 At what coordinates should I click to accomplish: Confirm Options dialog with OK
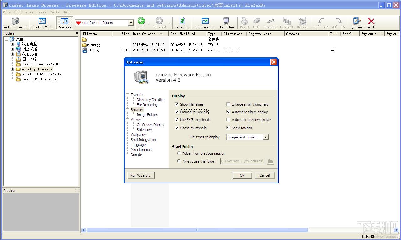(x=242, y=175)
